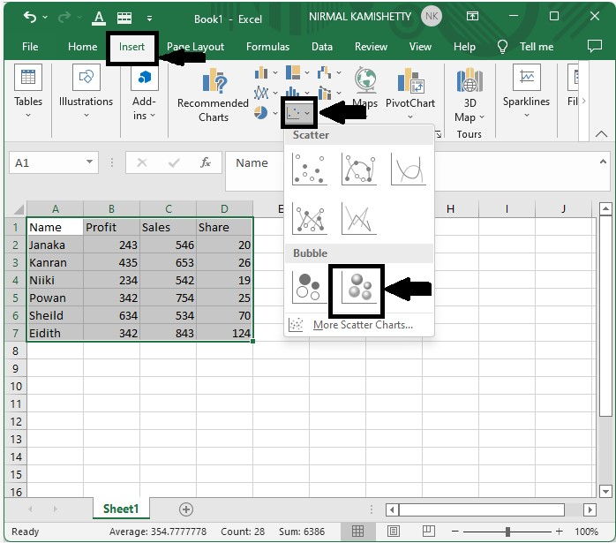This screenshot has width=616, height=543.
Task: Click the table borders quick access icon
Action: click(124, 18)
